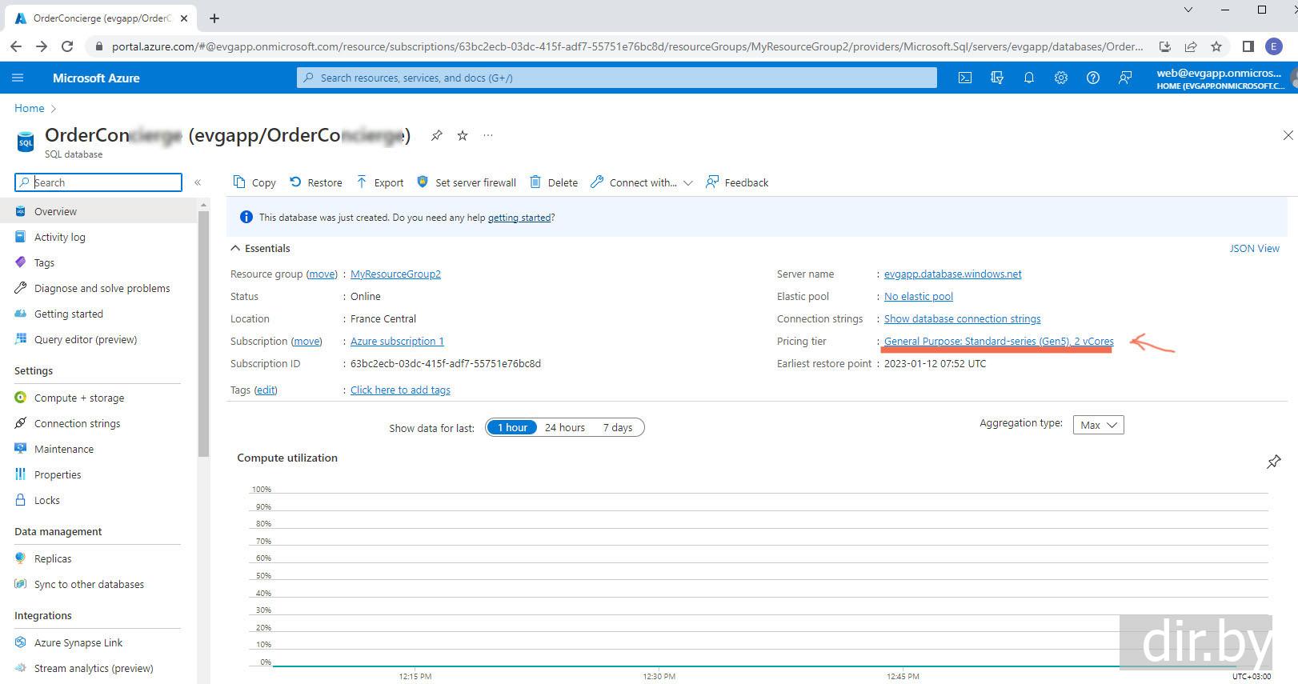The width and height of the screenshot is (1298, 684).
Task: Open the Aggregation type Max dropdown
Action: [x=1098, y=425]
